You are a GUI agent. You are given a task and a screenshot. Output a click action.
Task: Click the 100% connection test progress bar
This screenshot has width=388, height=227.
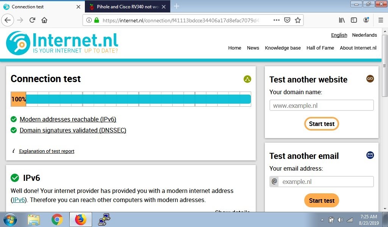131,99
